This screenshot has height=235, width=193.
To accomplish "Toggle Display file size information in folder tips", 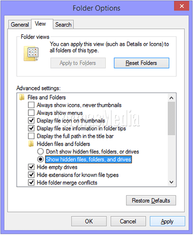I will pyautogui.click(x=31, y=128).
